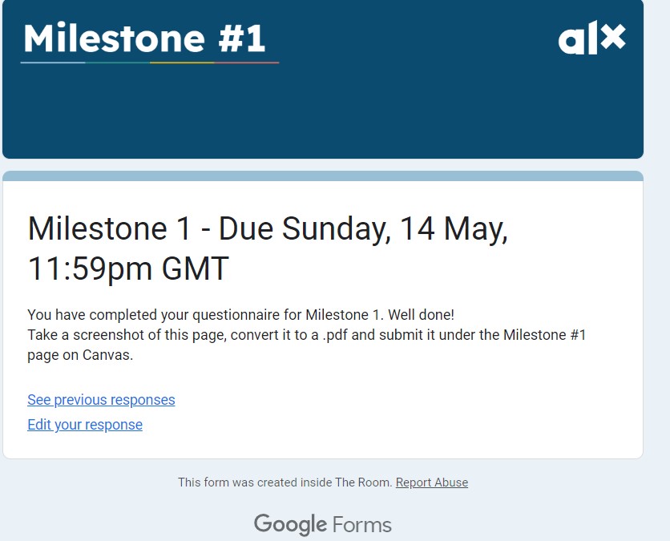Click the Milestone #1 banner heading

(145, 38)
